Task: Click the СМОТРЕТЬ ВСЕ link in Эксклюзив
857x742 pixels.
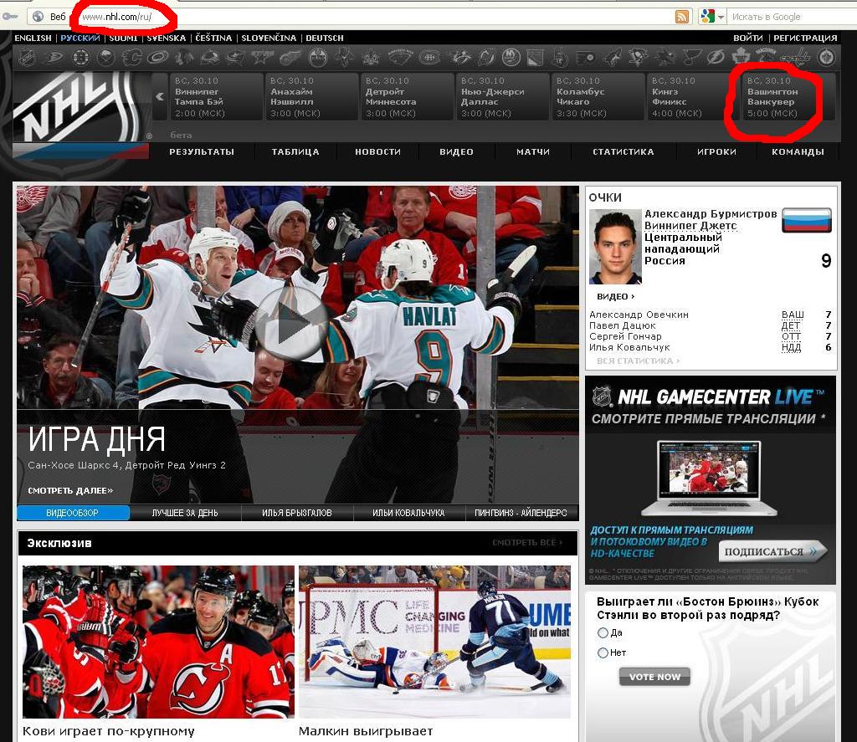Action: [x=527, y=543]
